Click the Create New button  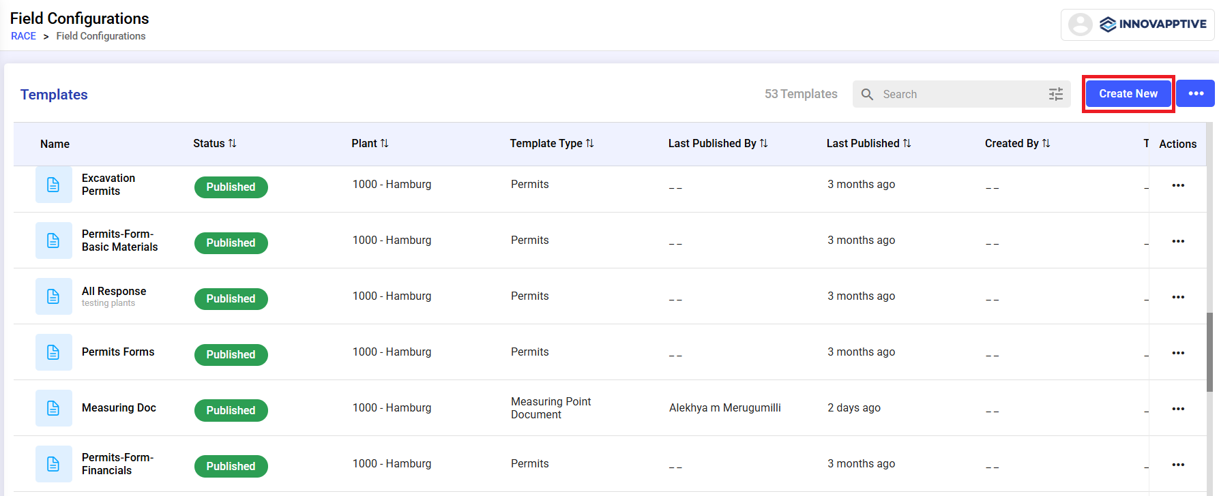pos(1128,93)
